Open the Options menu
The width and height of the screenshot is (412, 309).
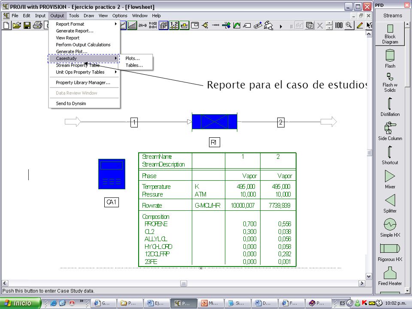click(120, 15)
